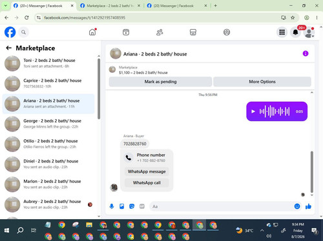
Task: Click the Aa message input field
Action: coord(221,206)
